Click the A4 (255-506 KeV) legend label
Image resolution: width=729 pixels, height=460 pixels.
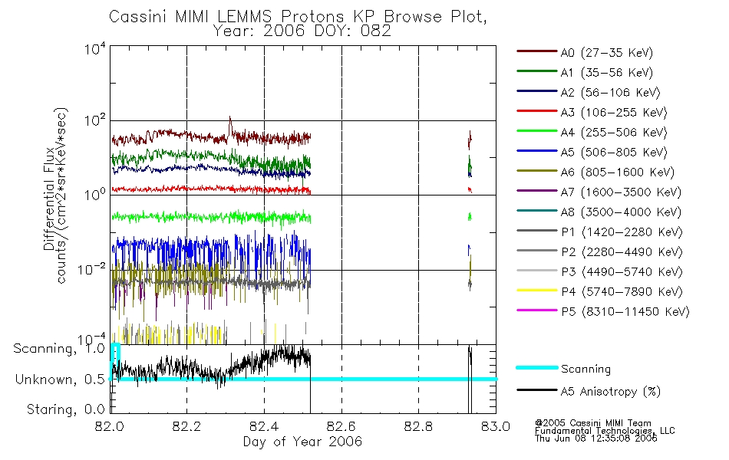point(614,133)
